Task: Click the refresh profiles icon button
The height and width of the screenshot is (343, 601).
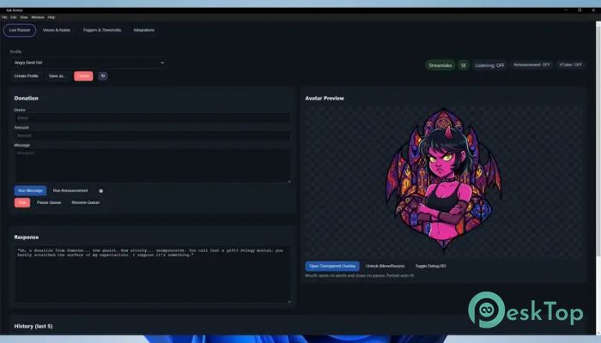Action: coord(103,75)
